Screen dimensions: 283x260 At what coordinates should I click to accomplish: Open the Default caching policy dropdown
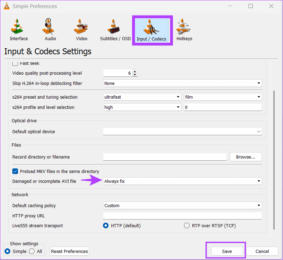point(183,205)
